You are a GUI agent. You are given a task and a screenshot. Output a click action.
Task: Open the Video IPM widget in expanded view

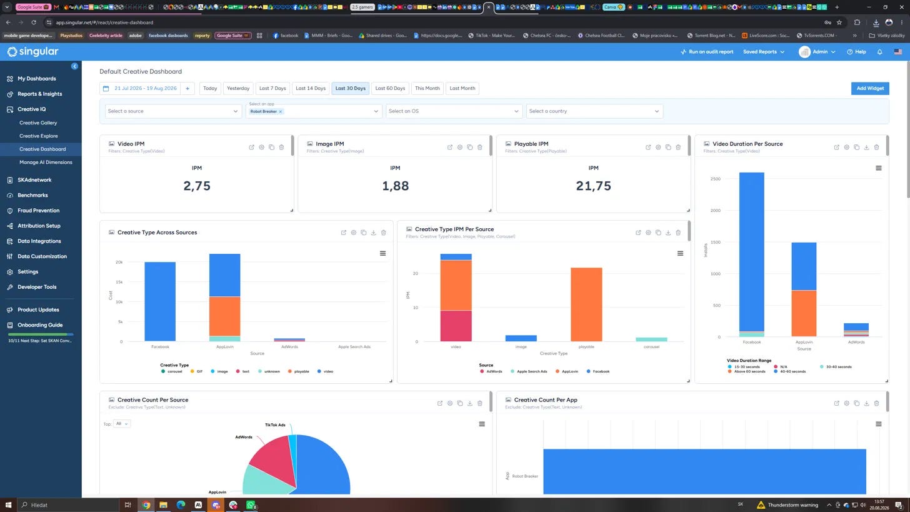tap(252, 148)
